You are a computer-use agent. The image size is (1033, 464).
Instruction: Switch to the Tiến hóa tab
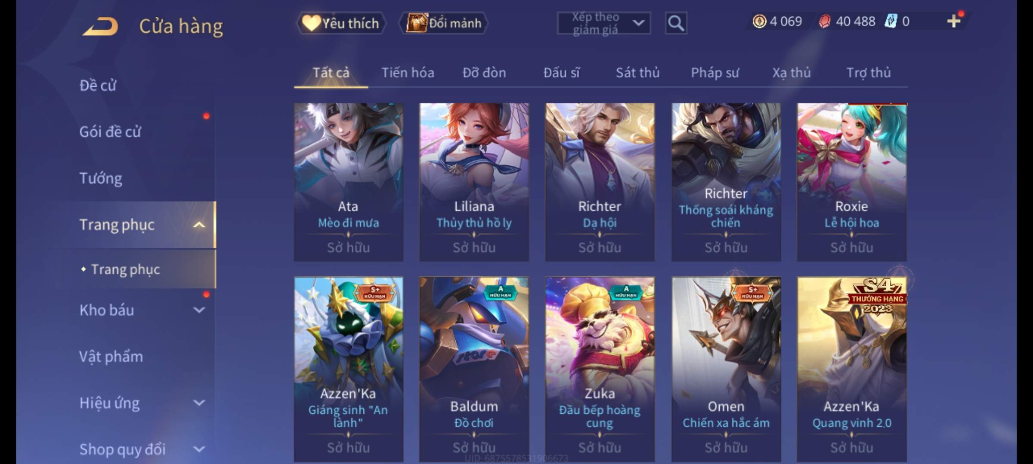pos(408,73)
